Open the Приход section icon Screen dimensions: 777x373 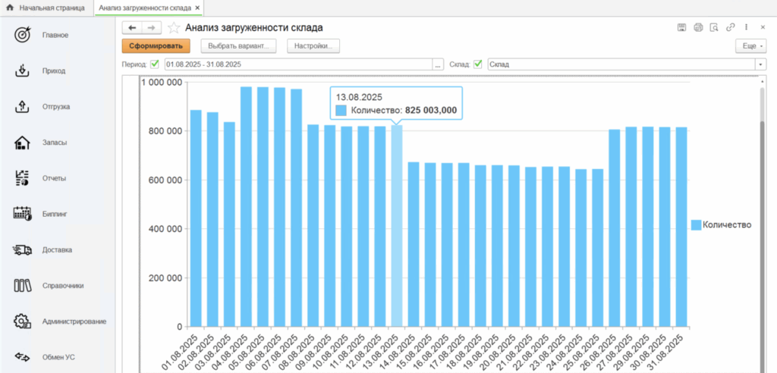pyautogui.click(x=22, y=71)
